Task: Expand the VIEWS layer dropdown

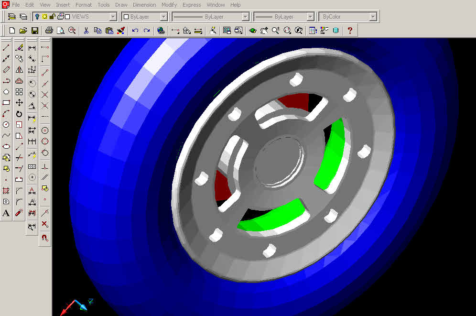Action: [x=113, y=17]
